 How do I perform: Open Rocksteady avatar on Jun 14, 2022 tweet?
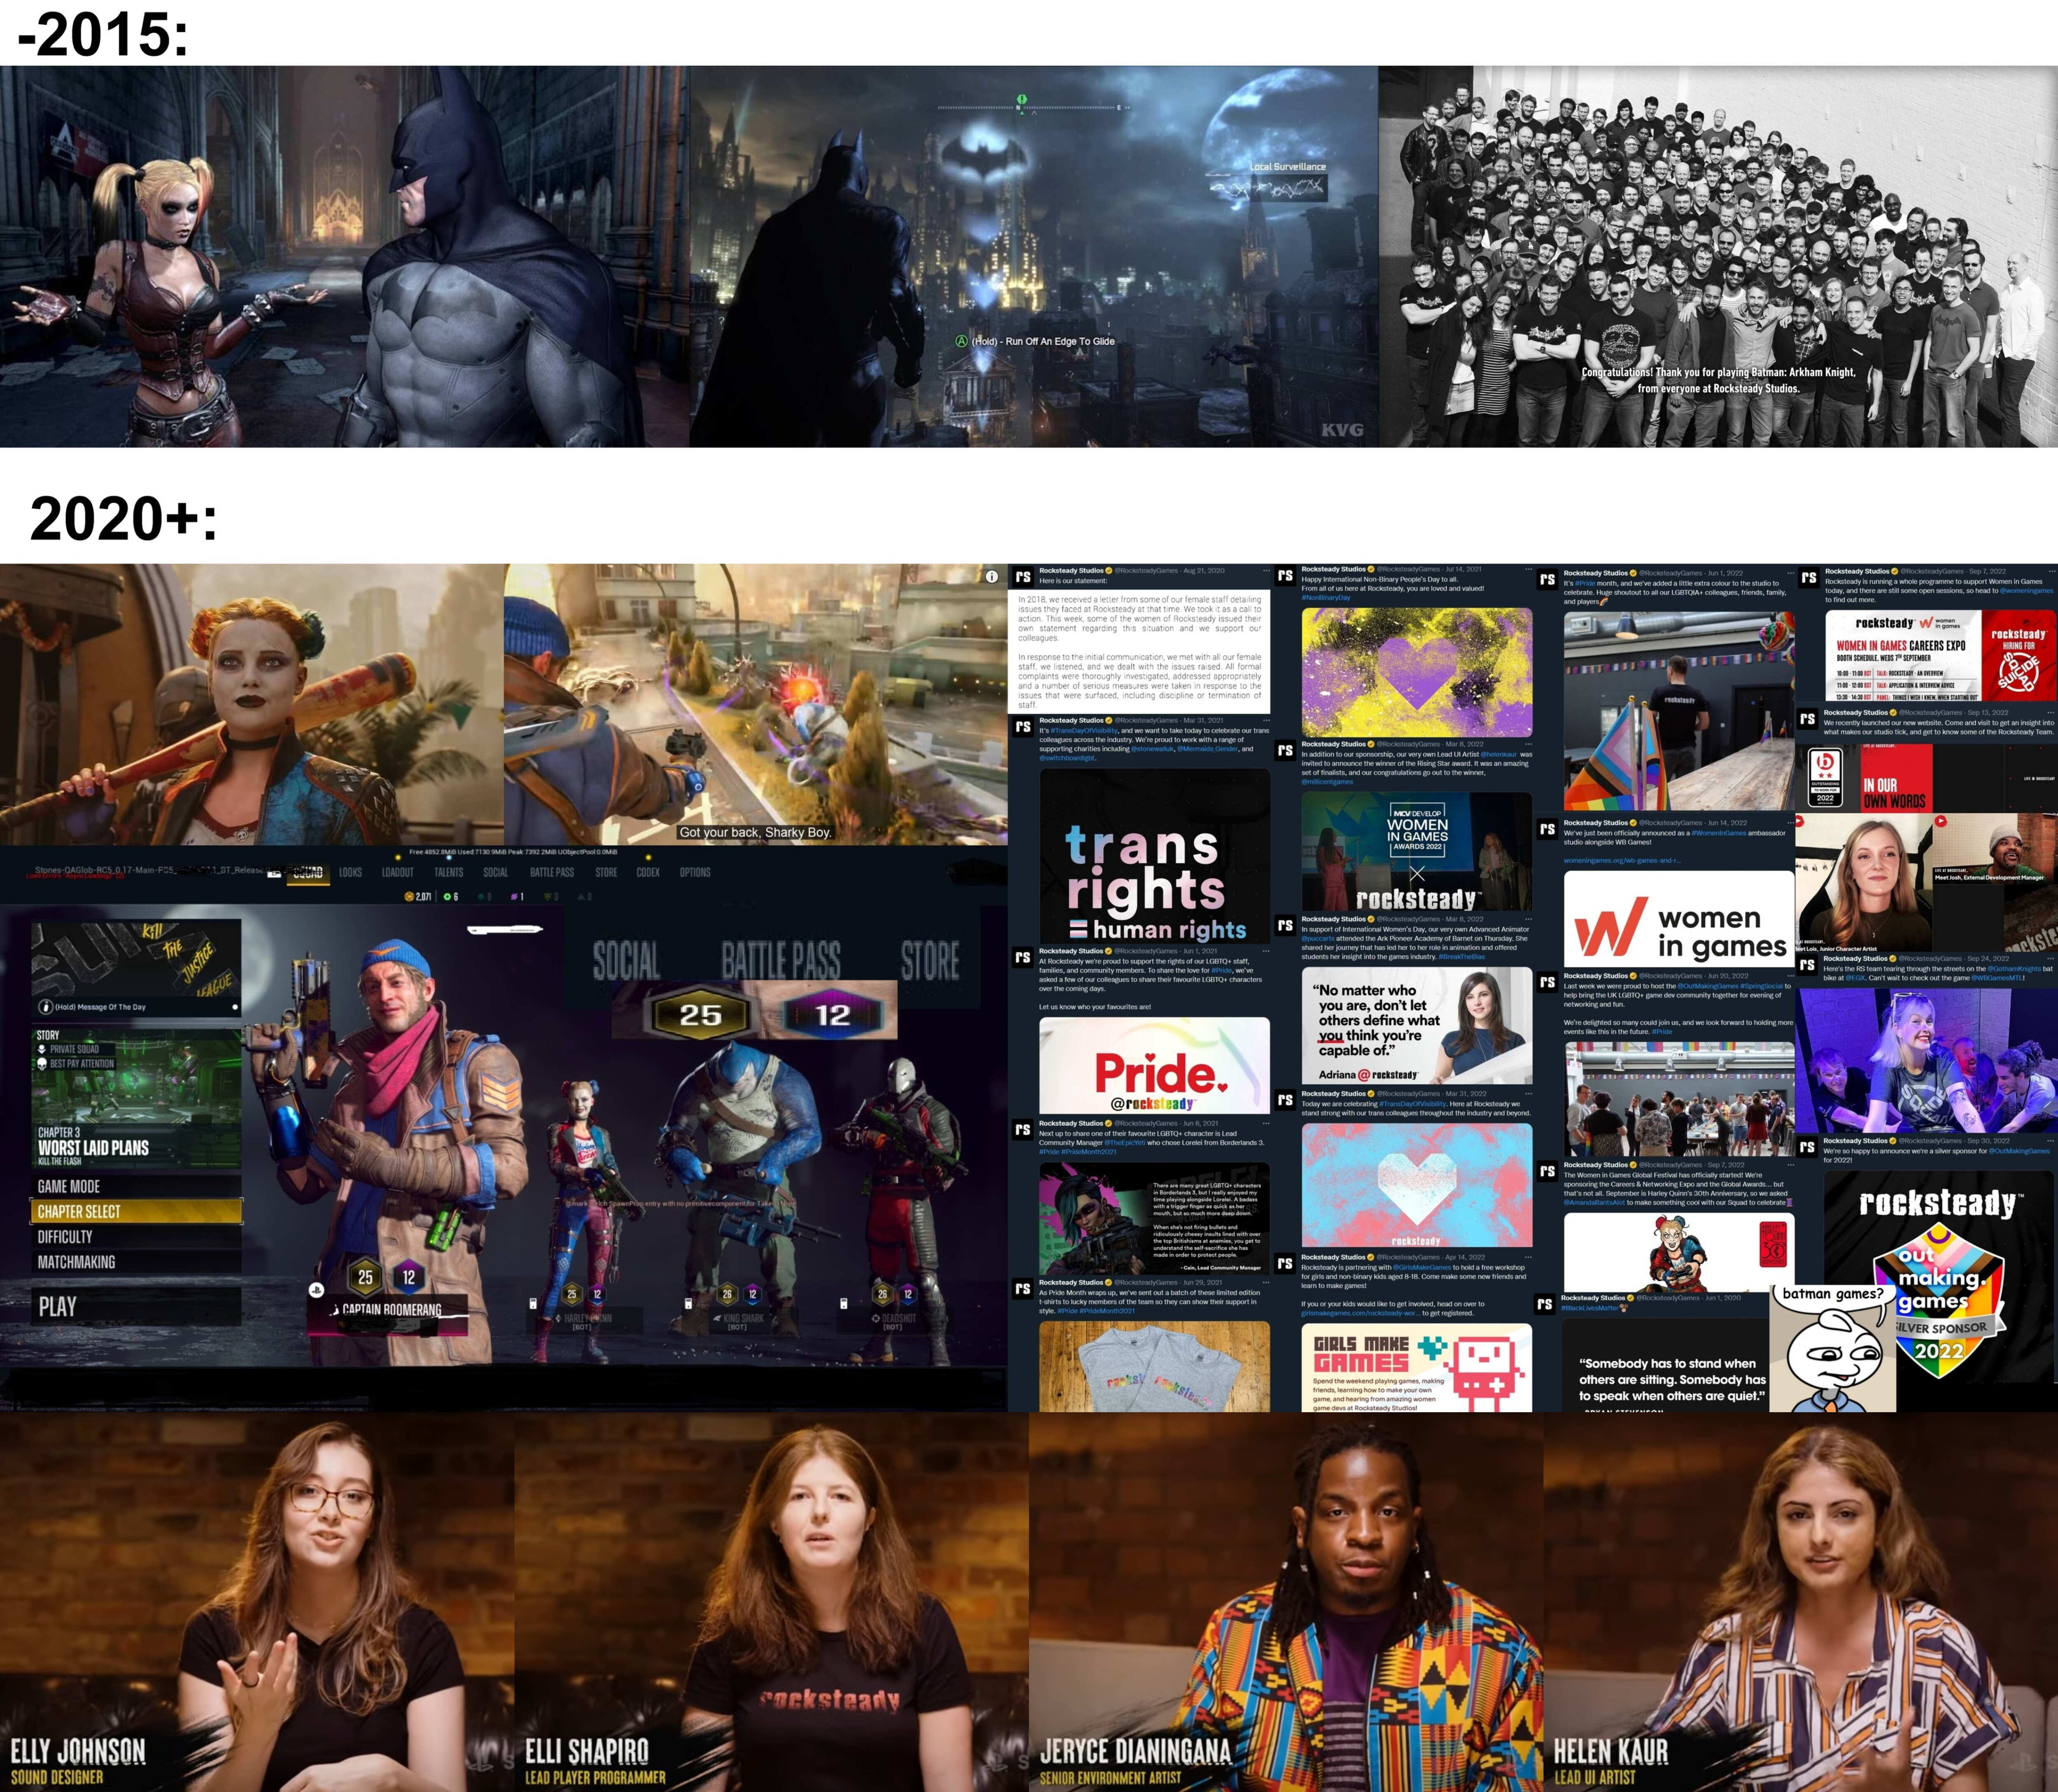[1547, 829]
